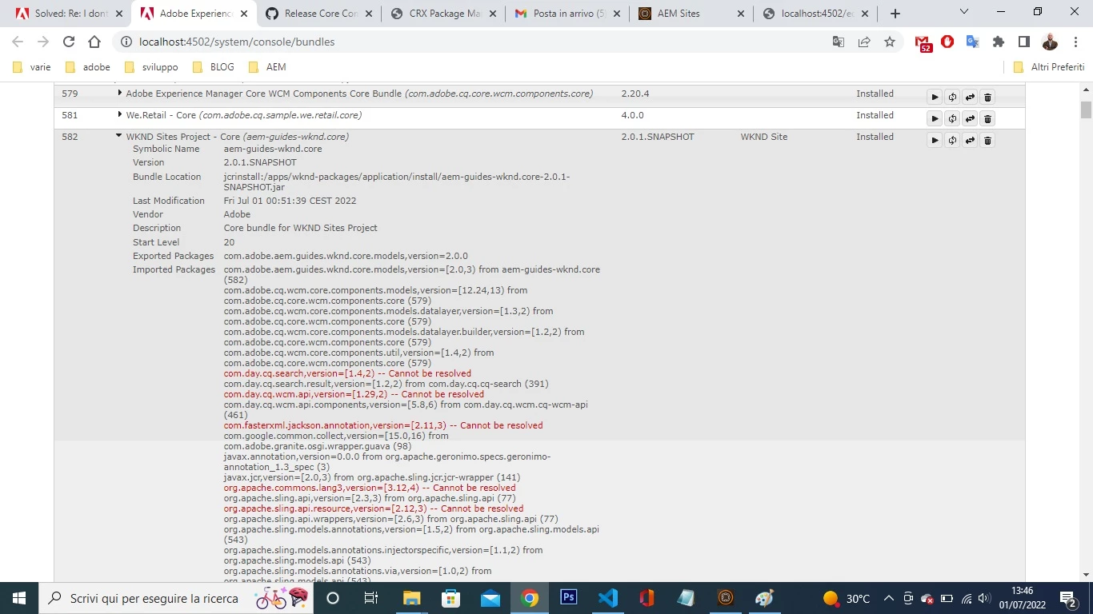
Task: Expand the Core WCM Components bundle details
Action: [119, 93]
